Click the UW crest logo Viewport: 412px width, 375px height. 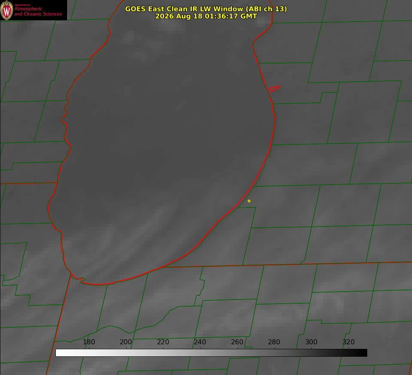point(7,10)
